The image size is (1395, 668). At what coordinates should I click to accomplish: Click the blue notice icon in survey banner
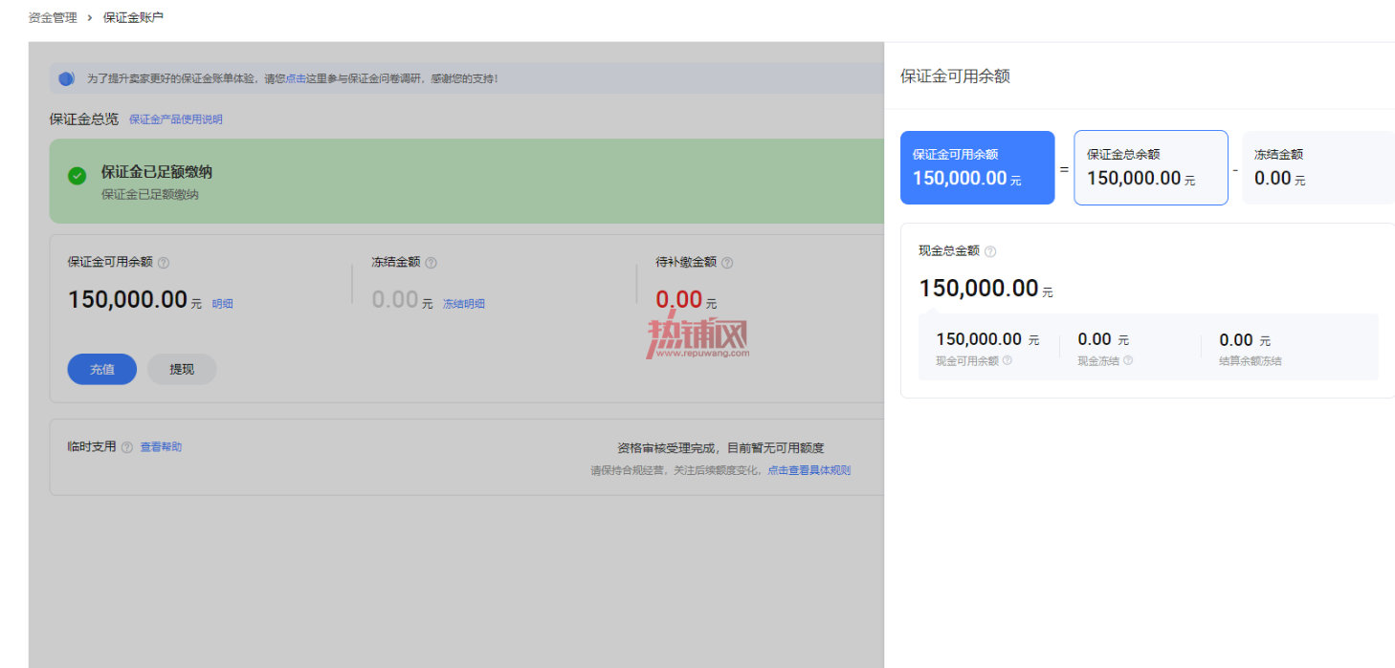click(66, 78)
